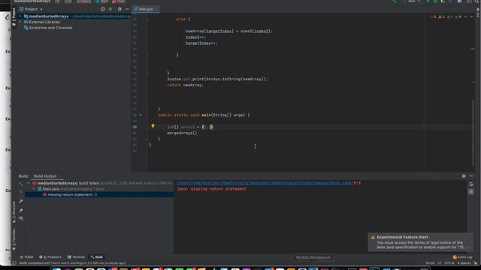Click the pin icon in Build panel sidebar

tap(21, 210)
